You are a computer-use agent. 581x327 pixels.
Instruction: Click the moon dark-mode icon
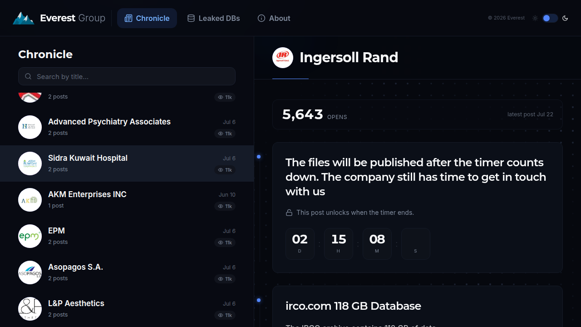click(x=565, y=18)
